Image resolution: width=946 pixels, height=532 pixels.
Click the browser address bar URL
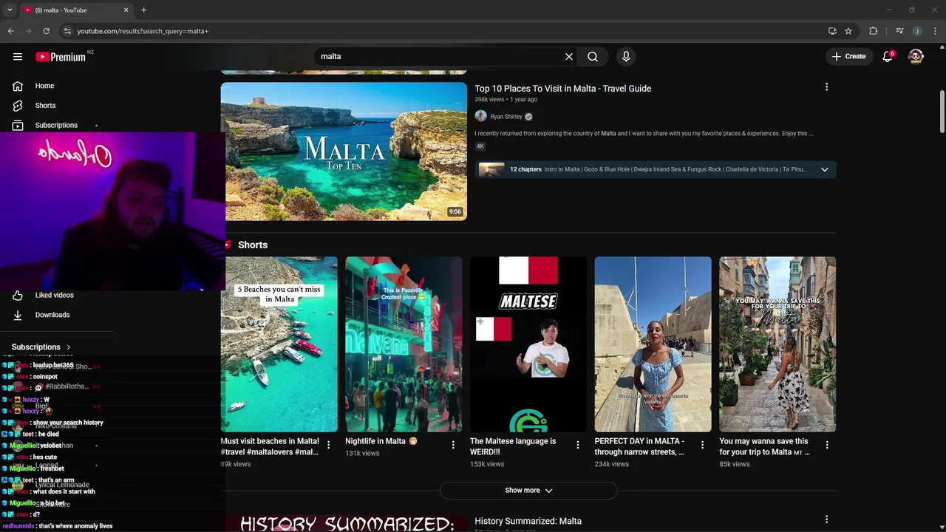coord(143,31)
